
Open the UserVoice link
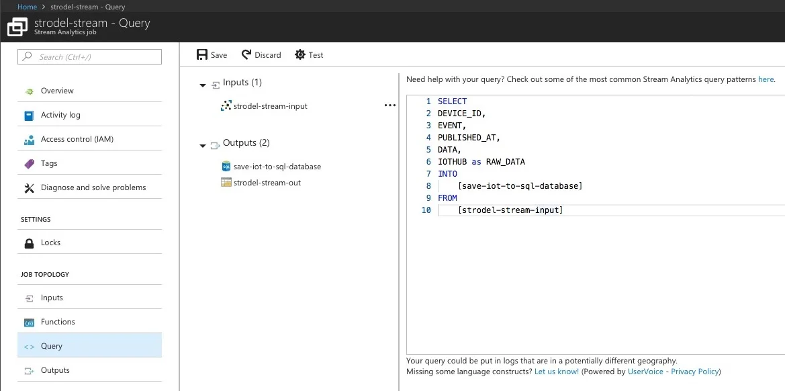coord(645,372)
